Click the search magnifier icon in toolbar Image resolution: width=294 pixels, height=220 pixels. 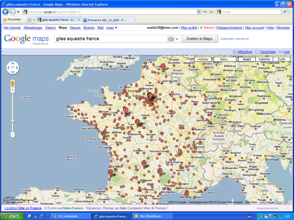pyautogui.click(x=285, y=12)
